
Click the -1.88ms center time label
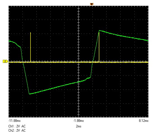[79, 121]
